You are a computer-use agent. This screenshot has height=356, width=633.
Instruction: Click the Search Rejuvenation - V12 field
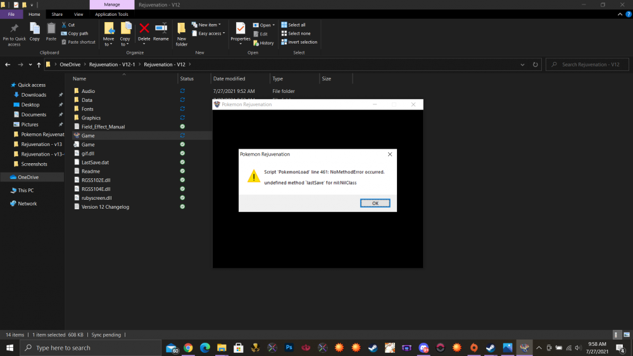click(587, 64)
